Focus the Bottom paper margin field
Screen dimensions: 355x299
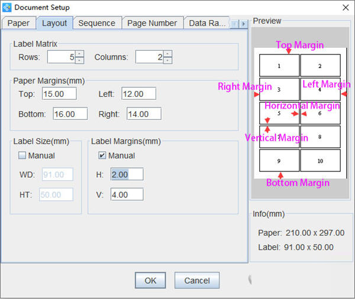(x=70, y=114)
